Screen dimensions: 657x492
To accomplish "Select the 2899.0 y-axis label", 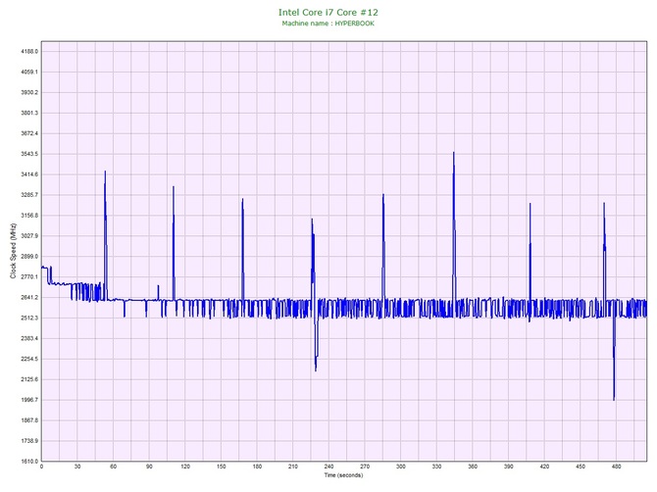I will tap(29, 256).
